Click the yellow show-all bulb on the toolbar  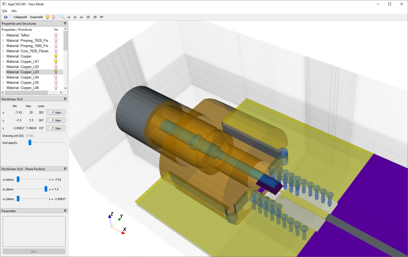point(47,17)
